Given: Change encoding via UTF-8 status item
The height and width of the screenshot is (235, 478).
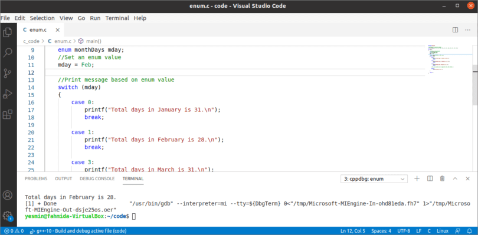Looking at the screenshot, I should [x=404, y=231].
